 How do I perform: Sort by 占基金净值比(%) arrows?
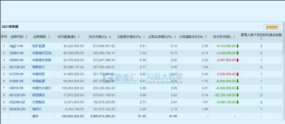175,37
